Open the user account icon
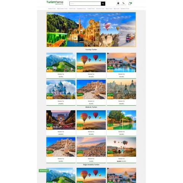The height and width of the screenshot is (183, 183). [x=118, y=3]
